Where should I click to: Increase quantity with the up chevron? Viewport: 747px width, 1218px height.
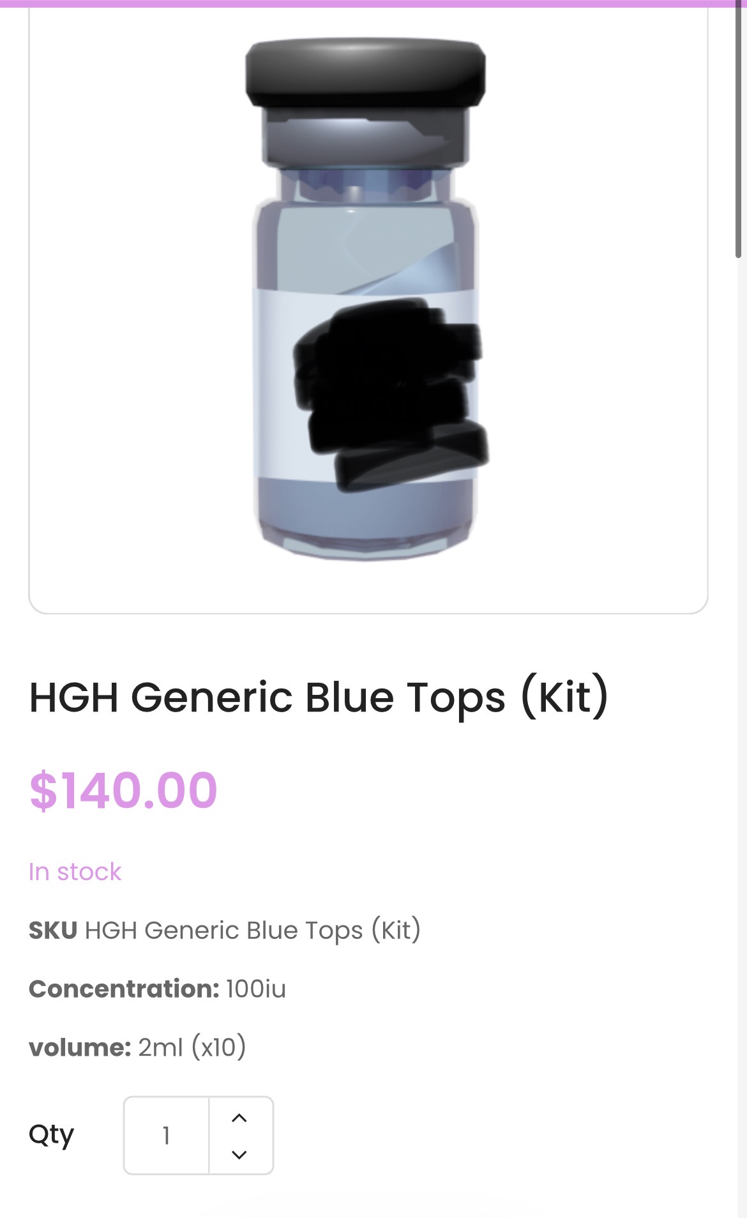coord(239,1118)
